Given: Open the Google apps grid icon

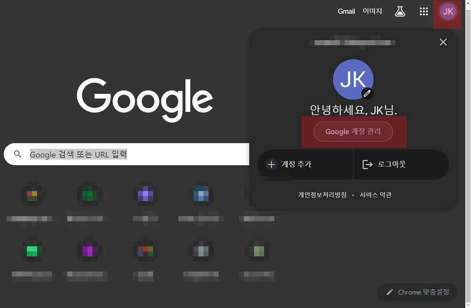Looking at the screenshot, I should tap(423, 11).
